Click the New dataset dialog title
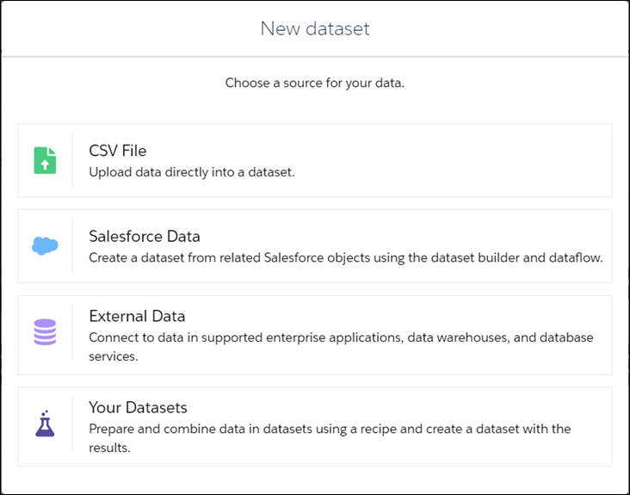The width and height of the screenshot is (630, 495). click(315, 28)
